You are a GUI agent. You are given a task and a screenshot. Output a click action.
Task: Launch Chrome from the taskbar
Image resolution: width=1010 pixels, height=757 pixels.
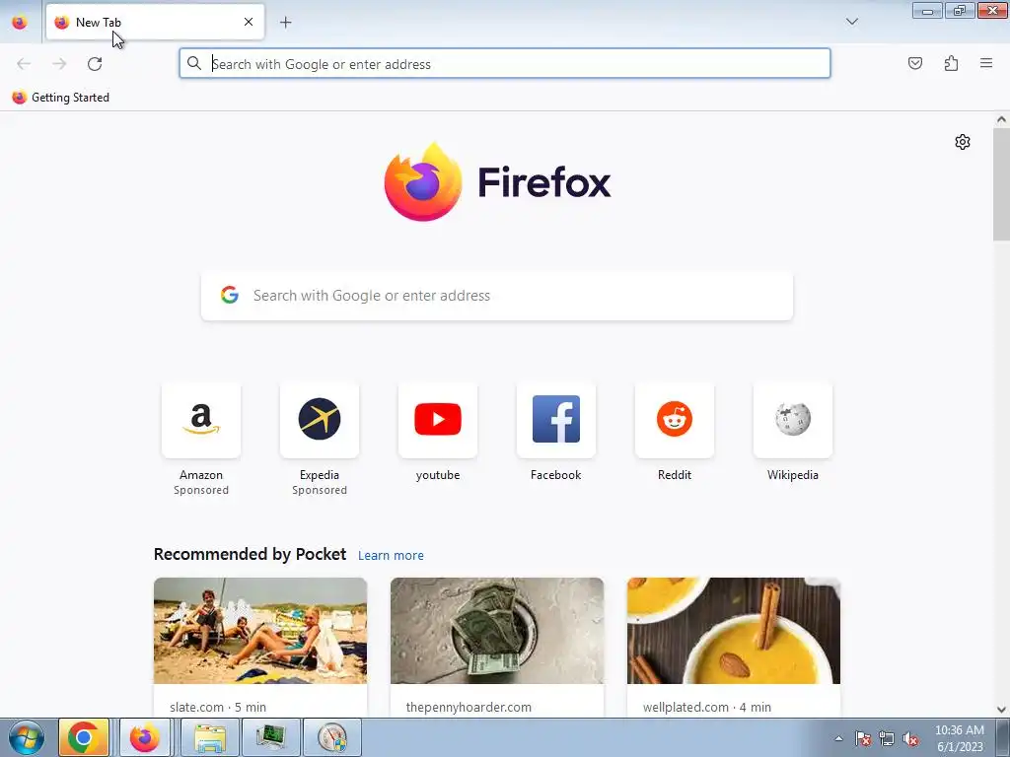[83, 737]
